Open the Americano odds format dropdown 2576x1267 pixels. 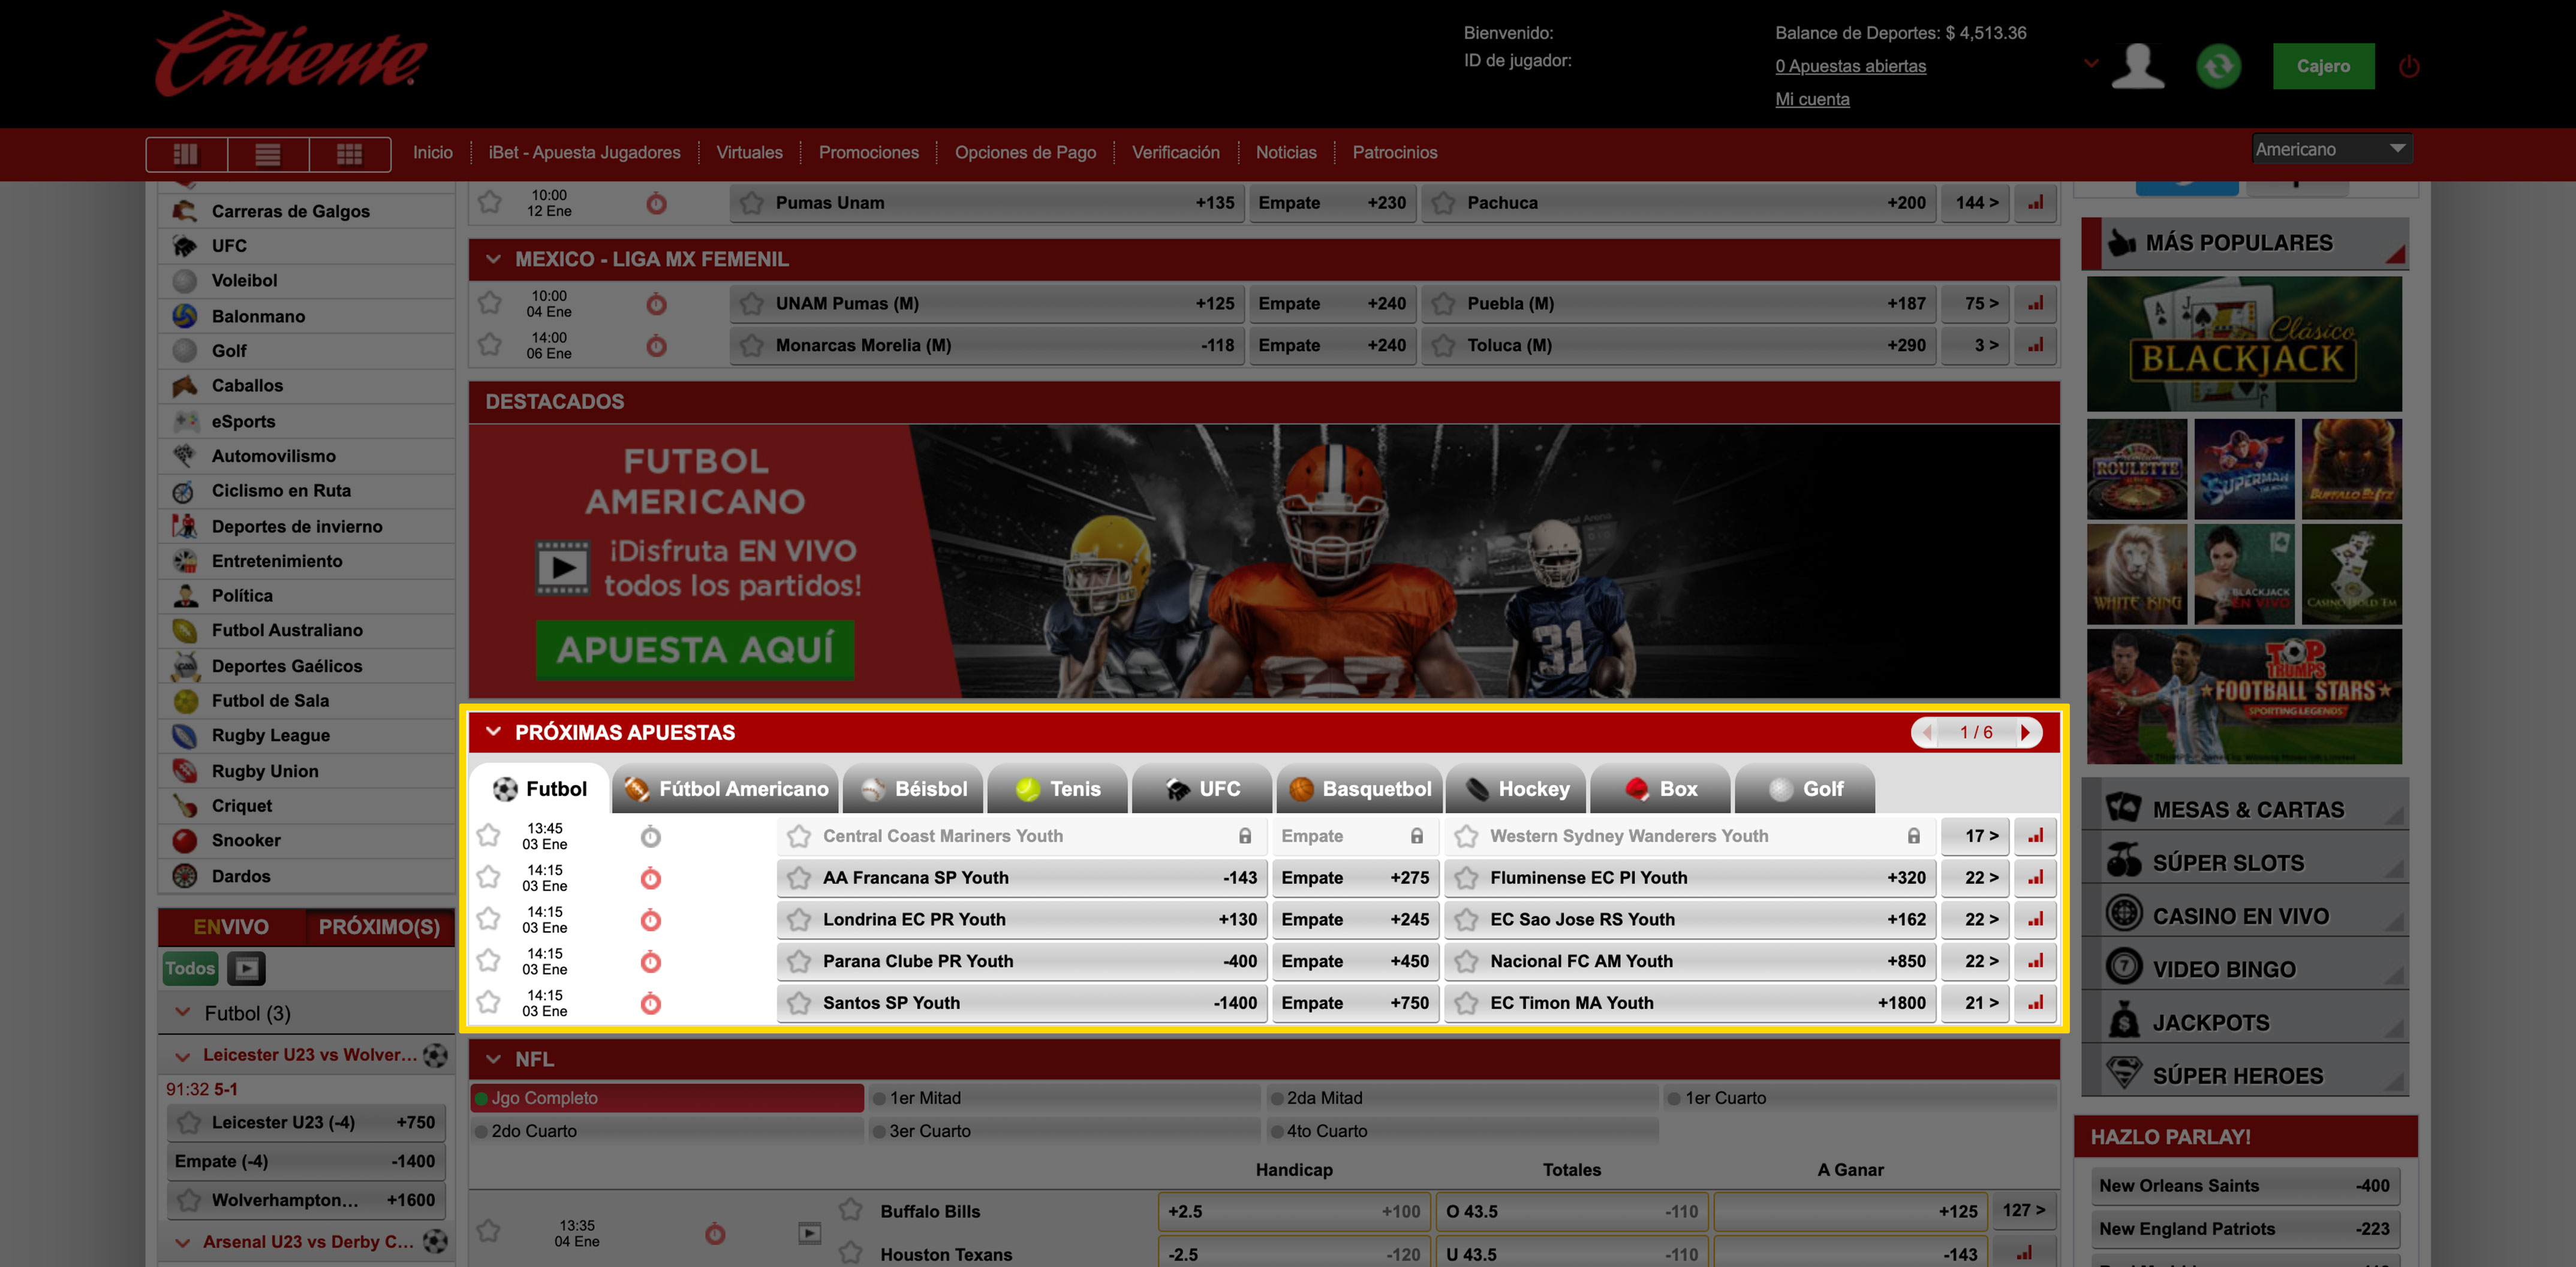[x=2331, y=149]
